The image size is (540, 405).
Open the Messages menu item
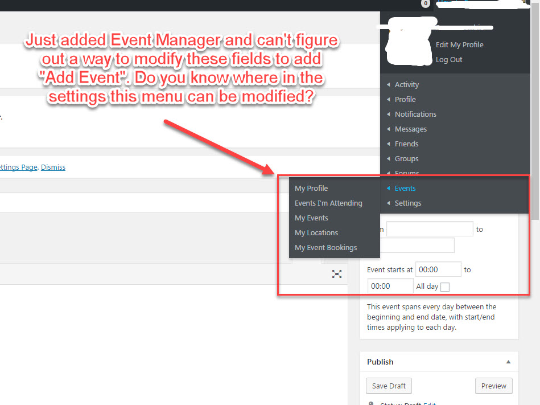410,129
